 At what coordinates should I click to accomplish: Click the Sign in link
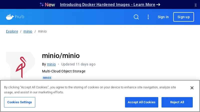point(163,17)
